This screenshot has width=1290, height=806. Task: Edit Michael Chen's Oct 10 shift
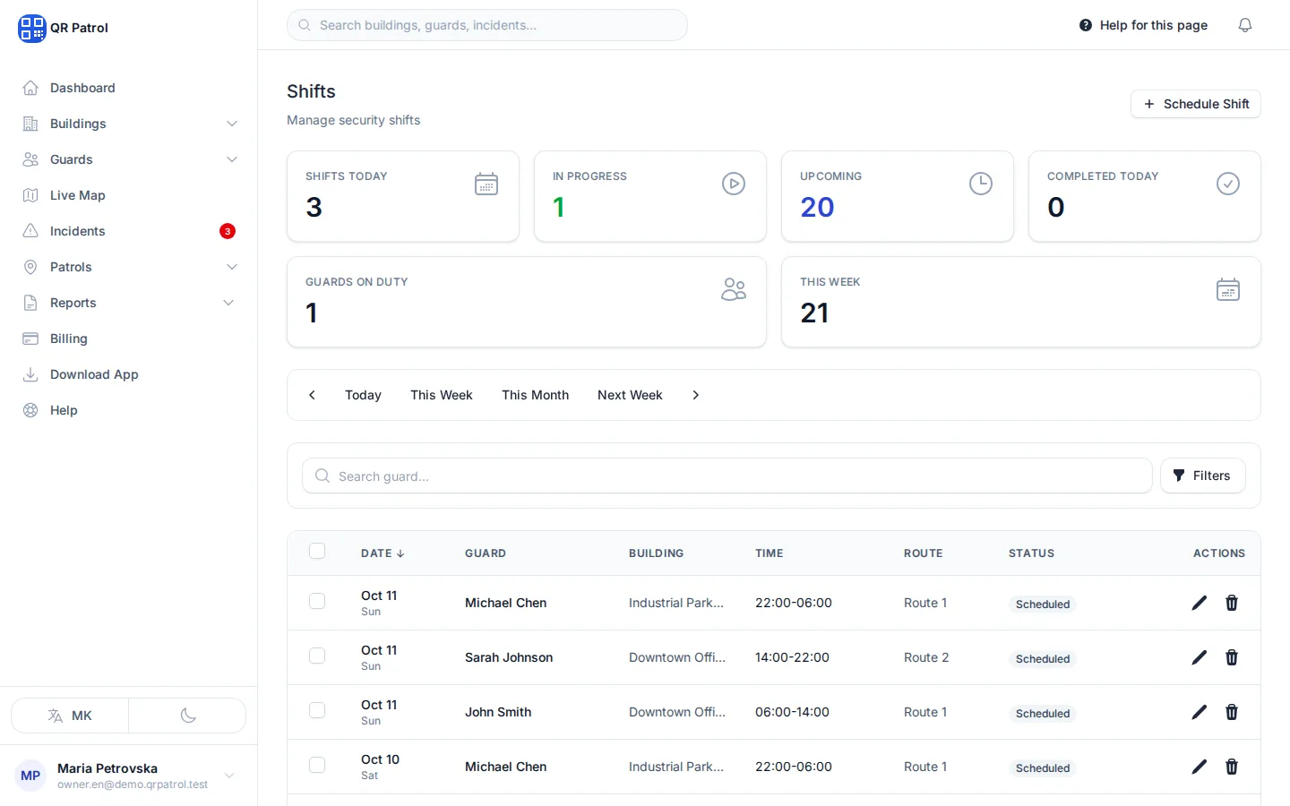coord(1200,767)
